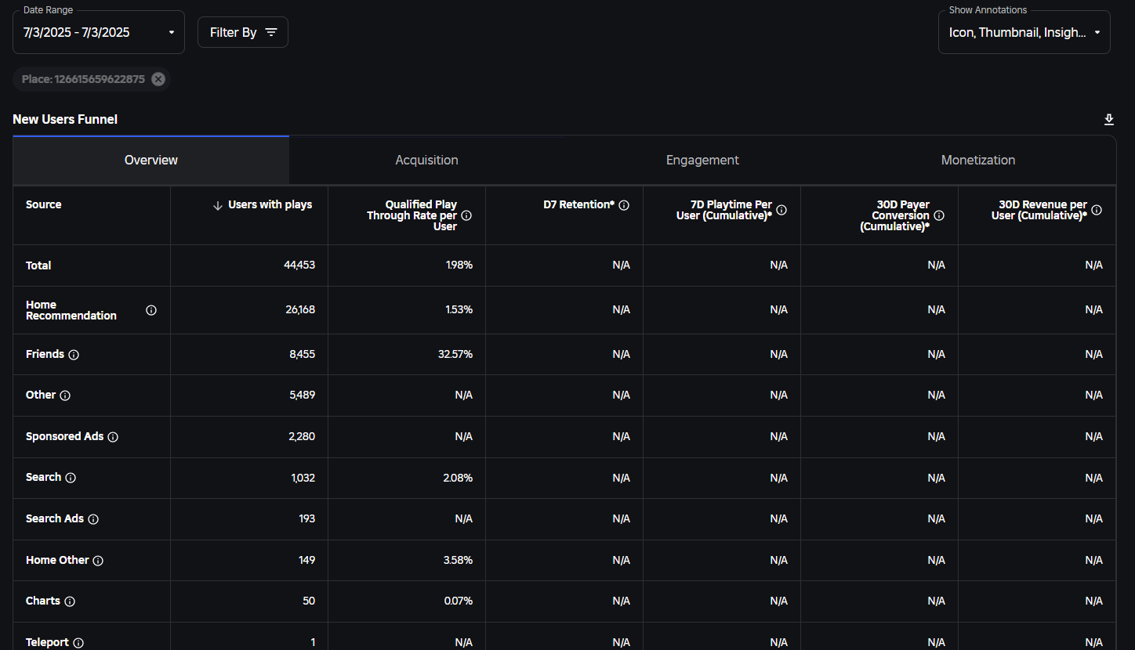Show info icon for Sponsored Ads source
The height and width of the screenshot is (650, 1135).
(113, 437)
